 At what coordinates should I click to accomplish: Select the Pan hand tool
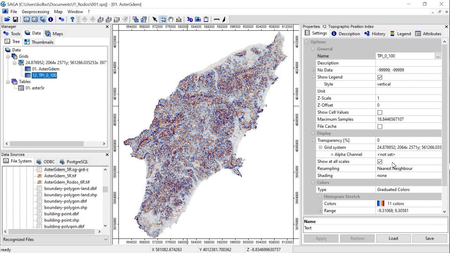171,19
